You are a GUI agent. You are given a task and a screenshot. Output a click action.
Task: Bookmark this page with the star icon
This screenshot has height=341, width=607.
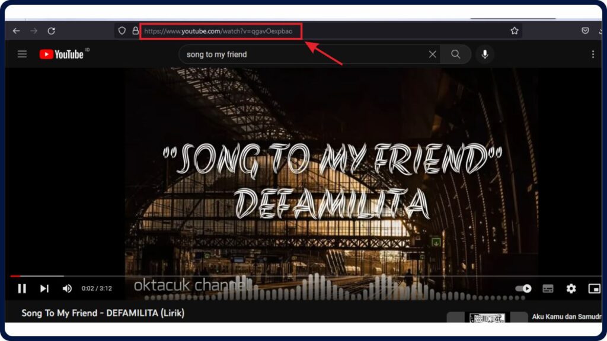514,31
